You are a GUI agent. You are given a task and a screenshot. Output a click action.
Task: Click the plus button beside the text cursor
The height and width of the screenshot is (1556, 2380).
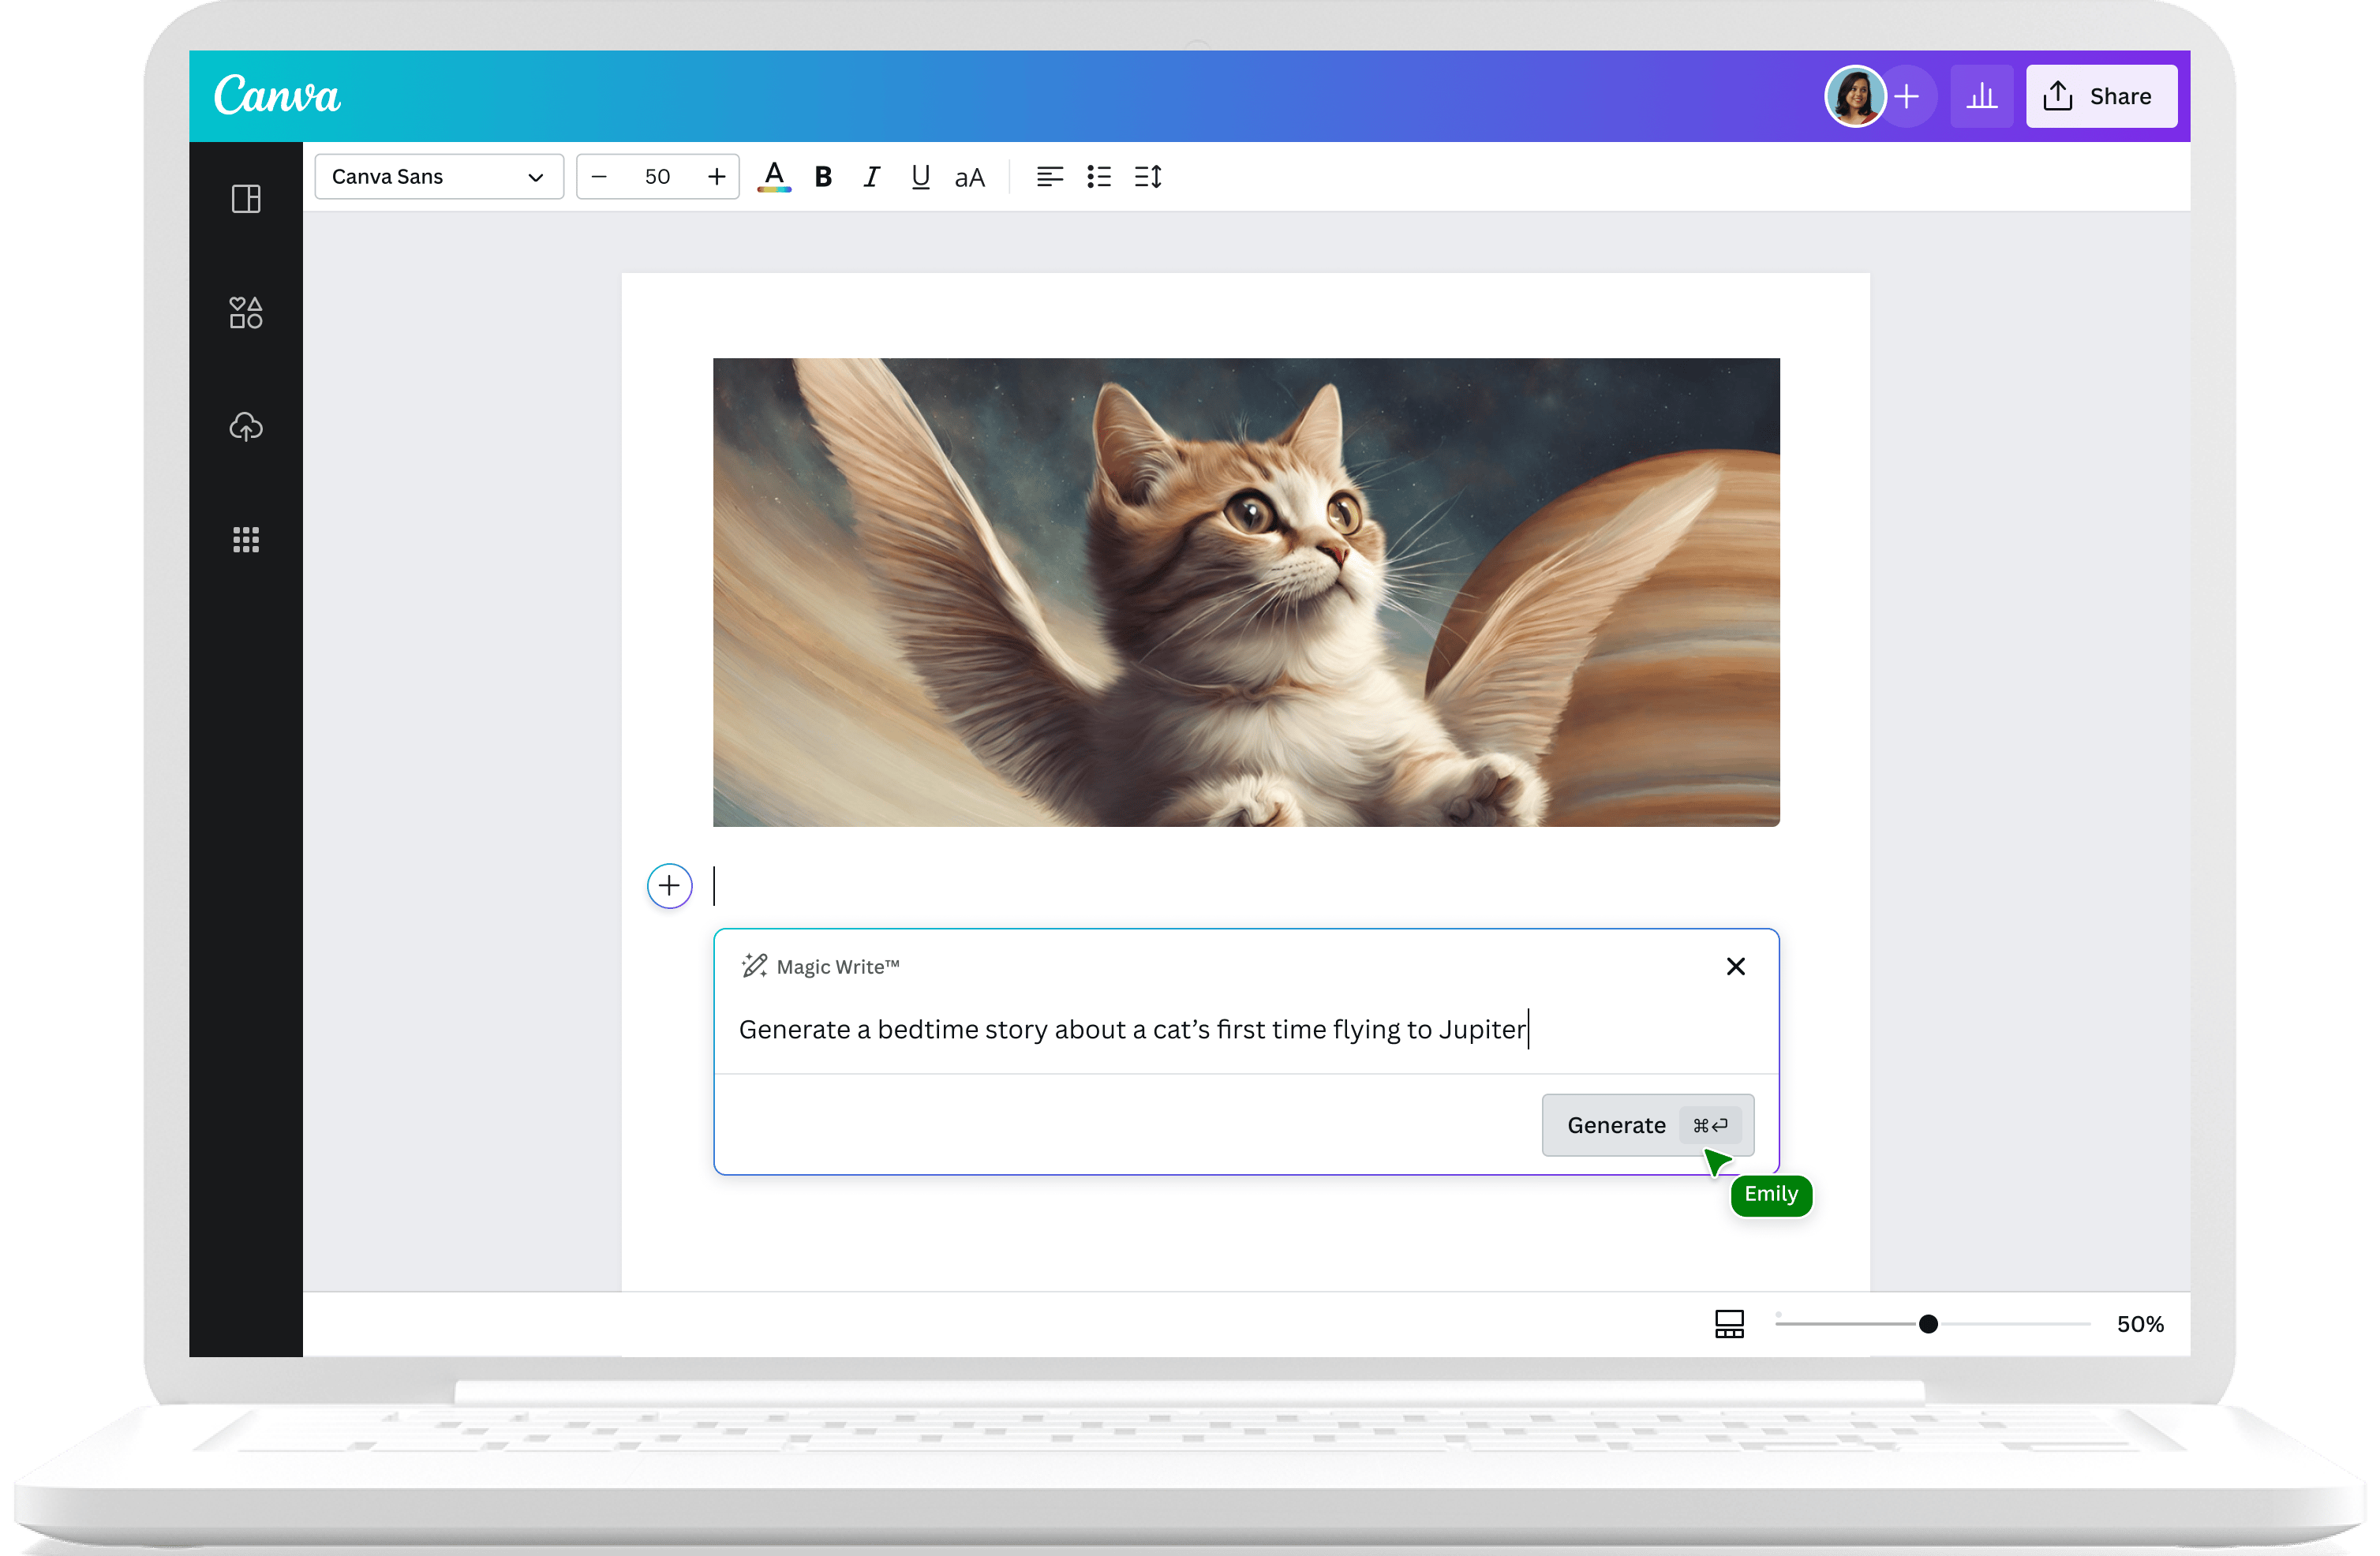pos(669,886)
